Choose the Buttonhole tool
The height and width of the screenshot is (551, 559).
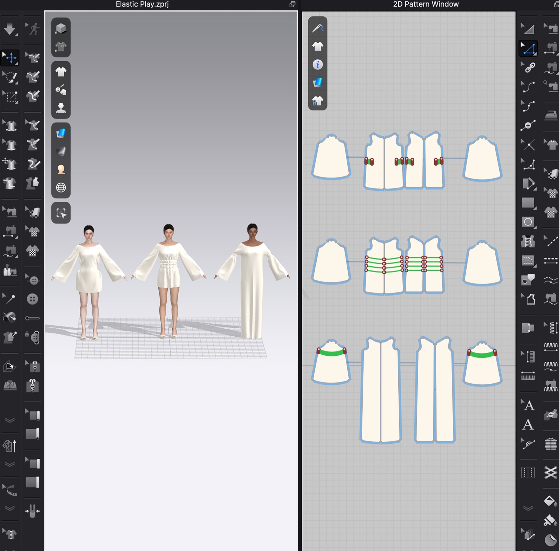[x=32, y=318]
